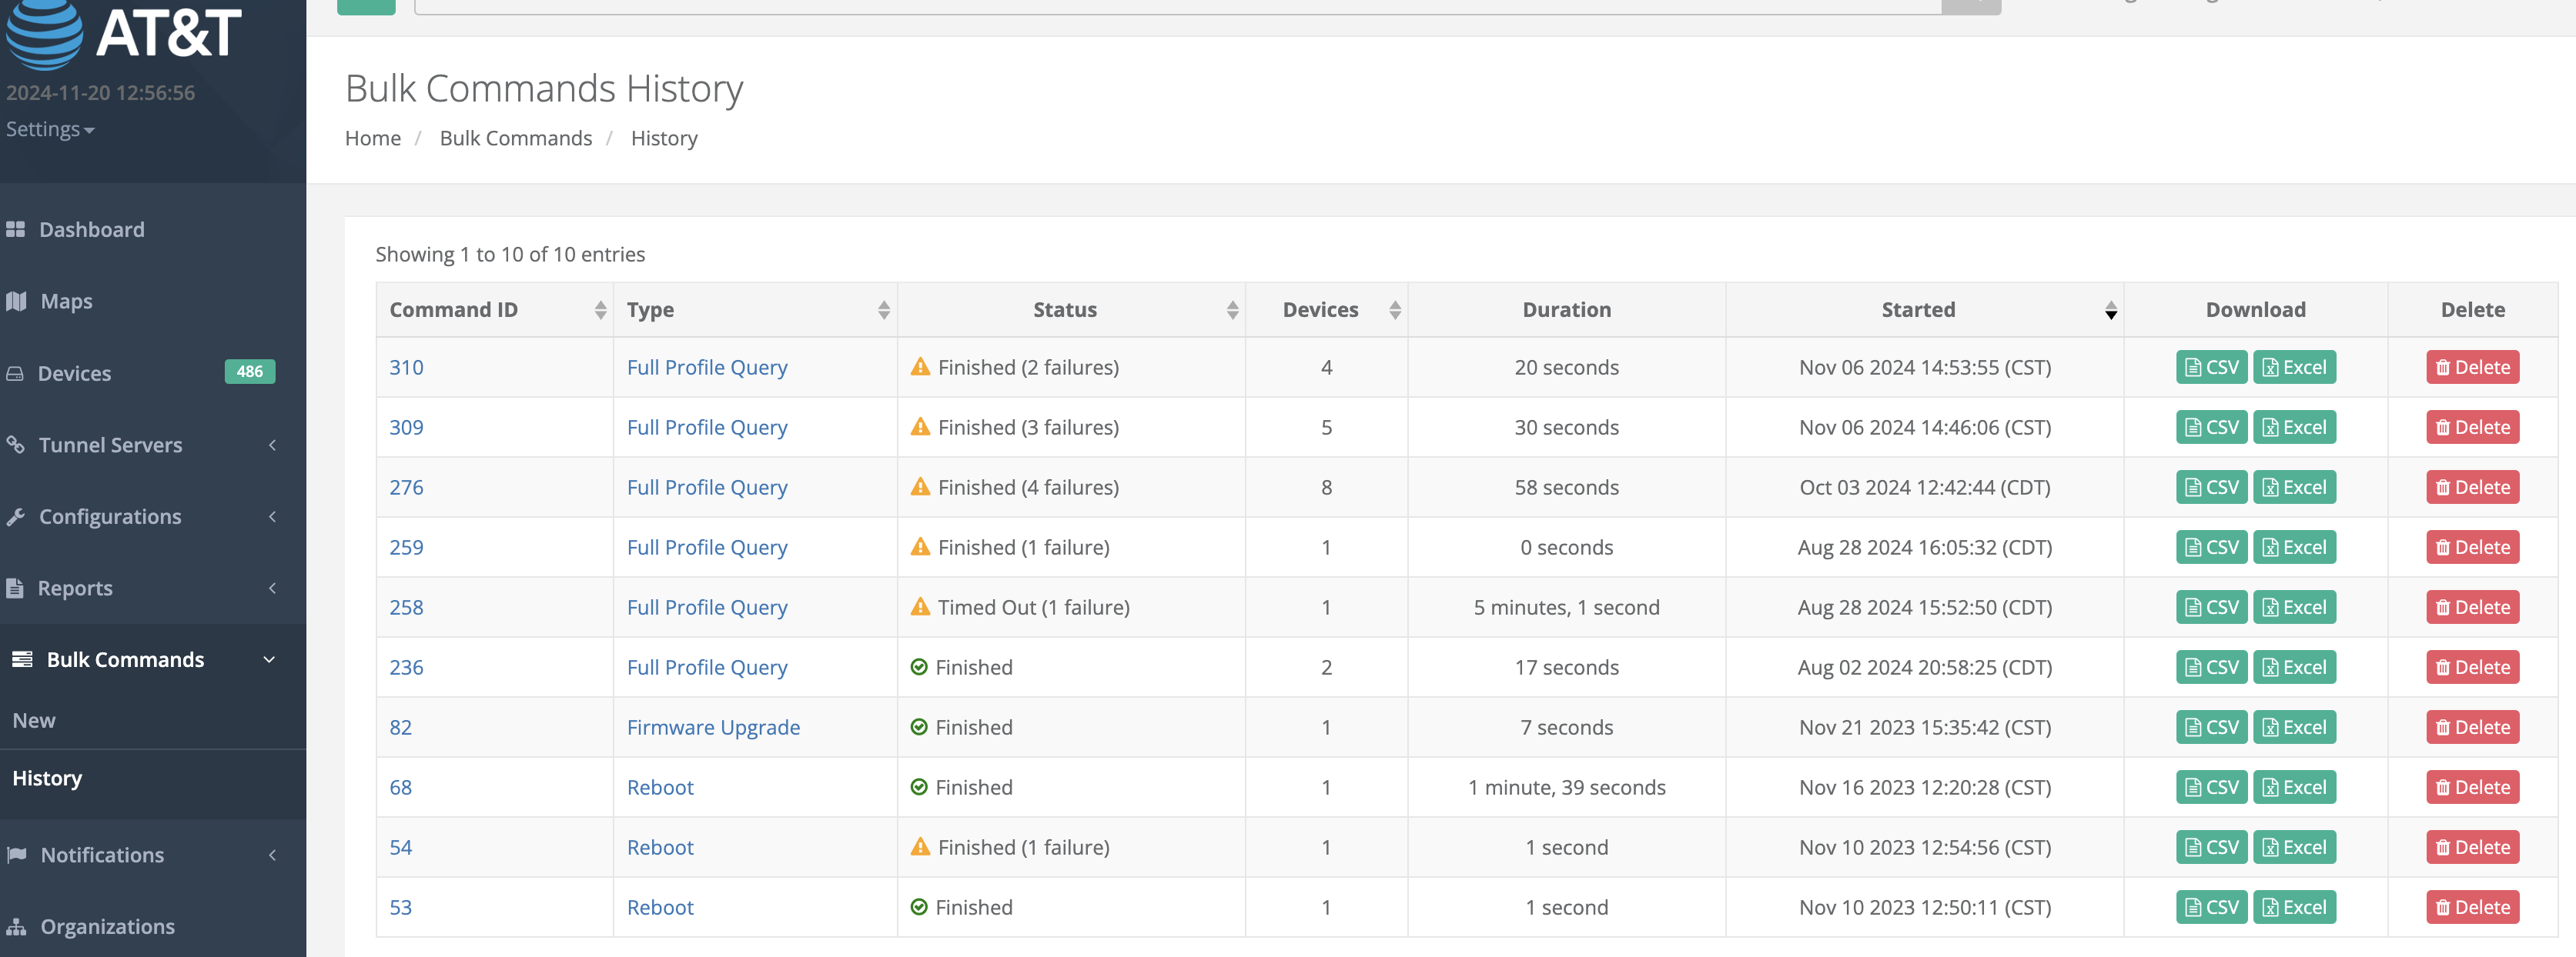
Task: Click the Organizations hierarchy icon
Action: click(16, 927)
